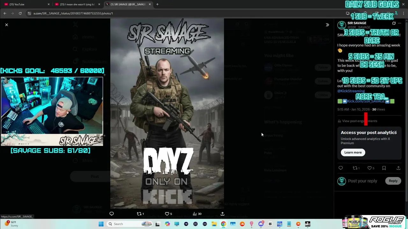408x229 pixels.
Task: Click the reply bubble icon in sidebar
Action: [341, 168]
